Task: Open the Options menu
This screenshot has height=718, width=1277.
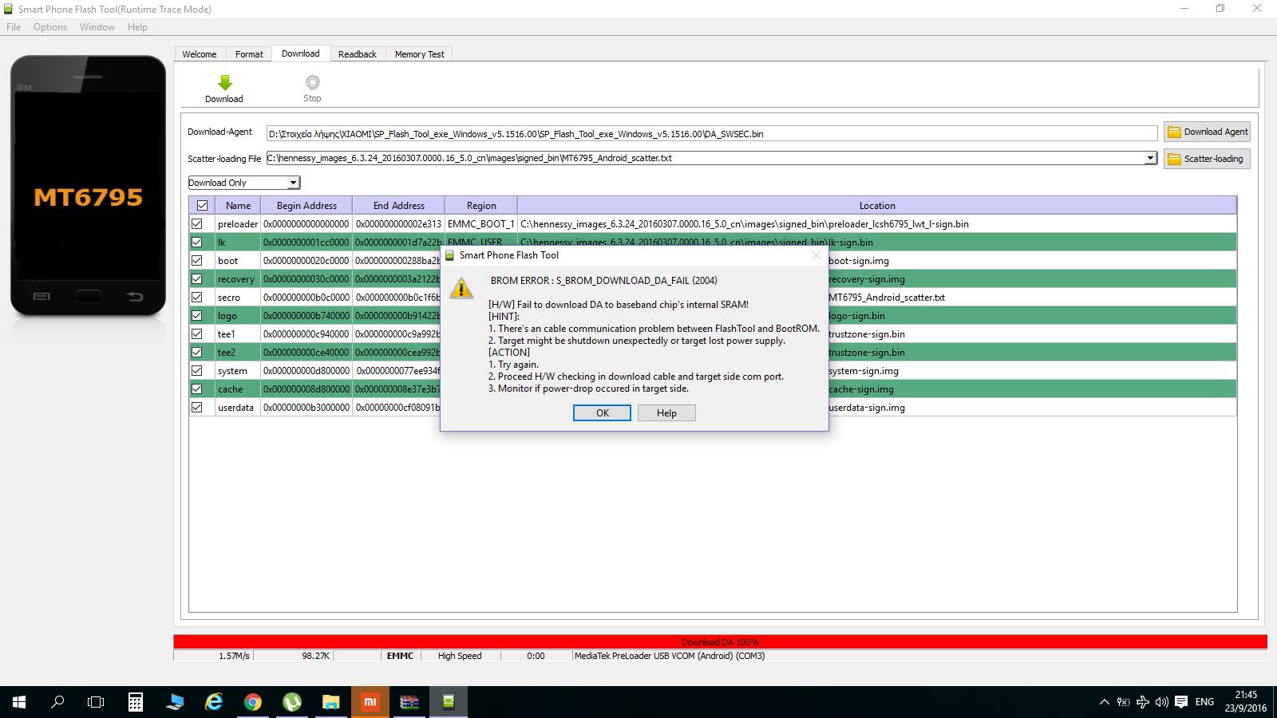Action: 50,27
